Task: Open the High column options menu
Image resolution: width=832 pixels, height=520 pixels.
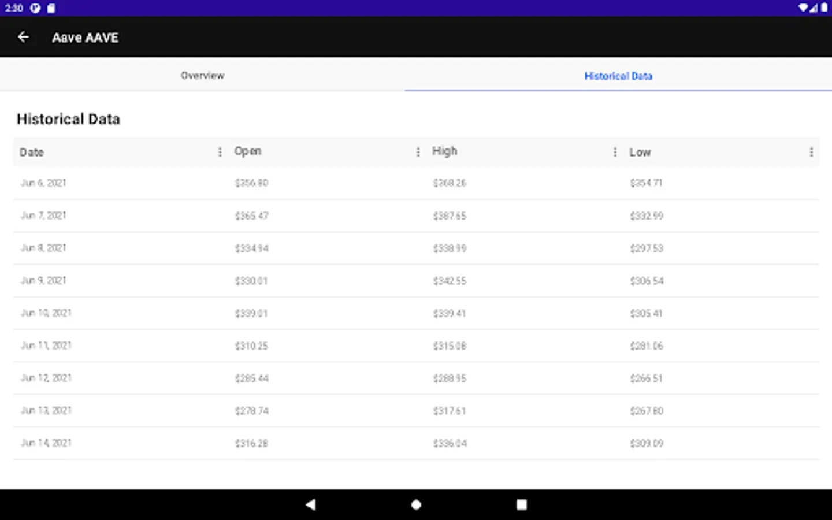Action: pos(615,152)
